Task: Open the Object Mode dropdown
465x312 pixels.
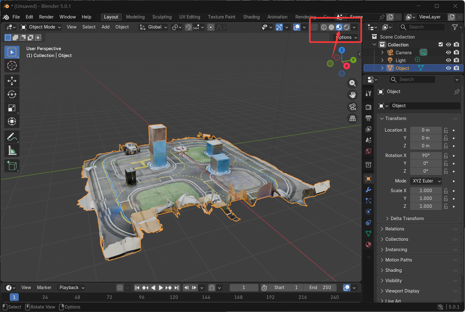Action: pyautogui.click(x=41, y=27)
